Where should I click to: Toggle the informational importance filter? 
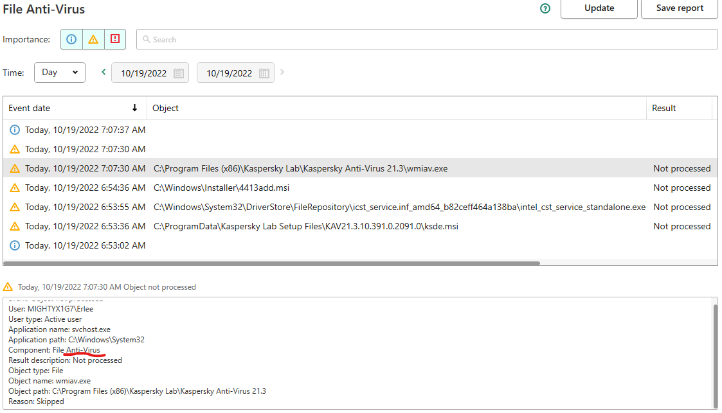(x=71, y=39)
